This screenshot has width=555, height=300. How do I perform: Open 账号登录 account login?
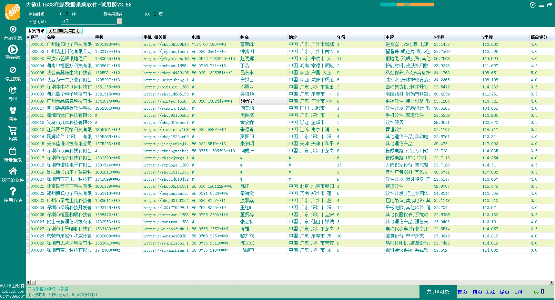click(13, 151)
